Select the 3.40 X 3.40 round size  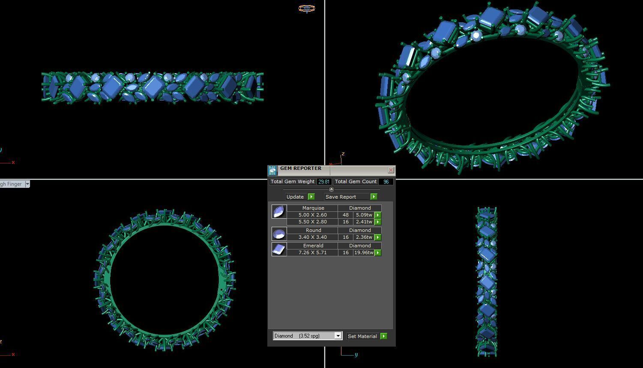click(x=312, y=237)
